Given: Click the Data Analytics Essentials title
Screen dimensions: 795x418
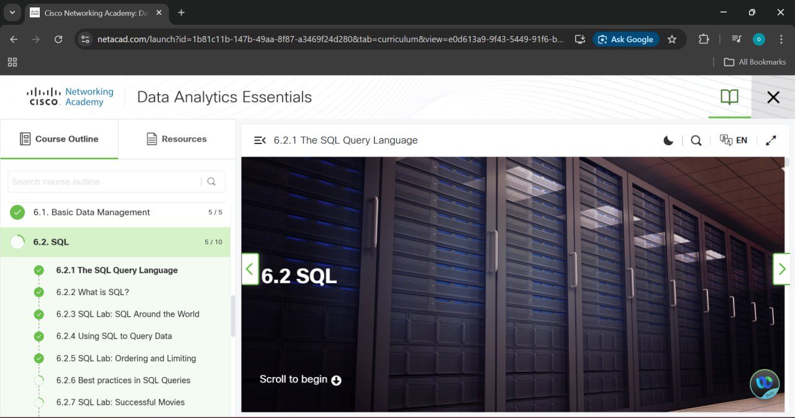Looking at the screenshot, I should 224,97.
